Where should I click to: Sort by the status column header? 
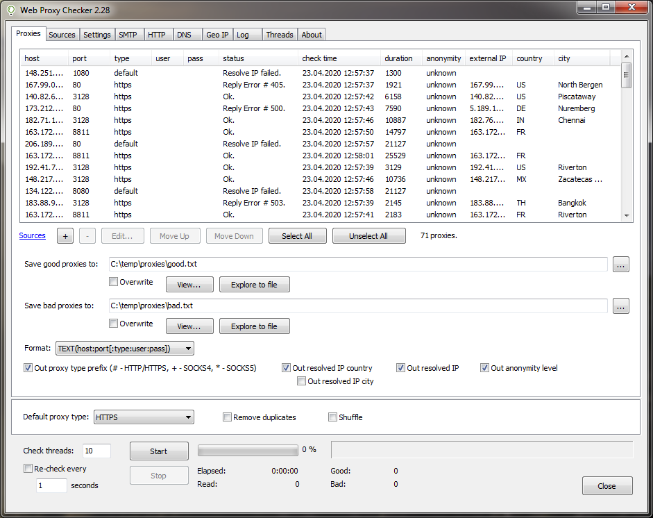[x=258, y=59]
